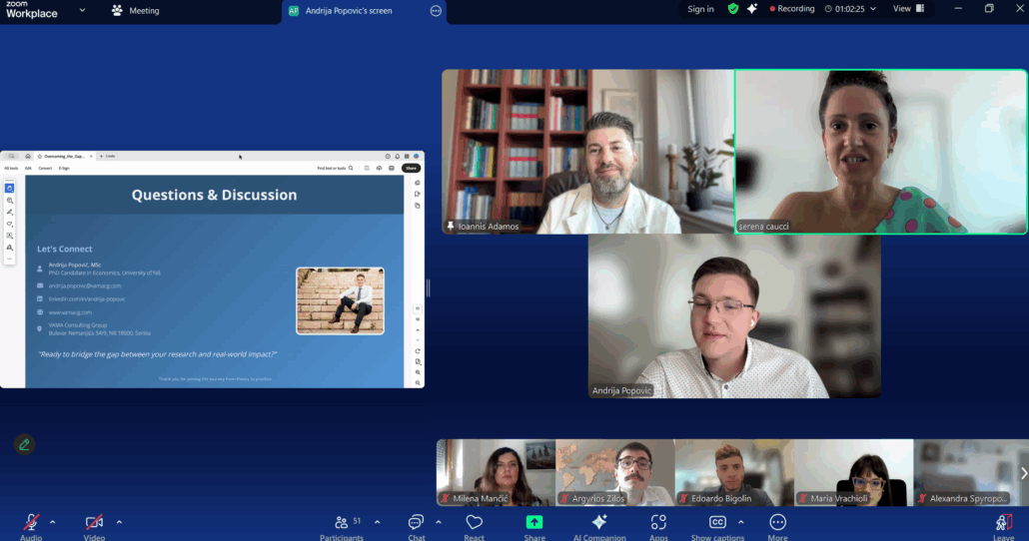
Task: Toggle Show captions button
Action: [x=717, y=522]
